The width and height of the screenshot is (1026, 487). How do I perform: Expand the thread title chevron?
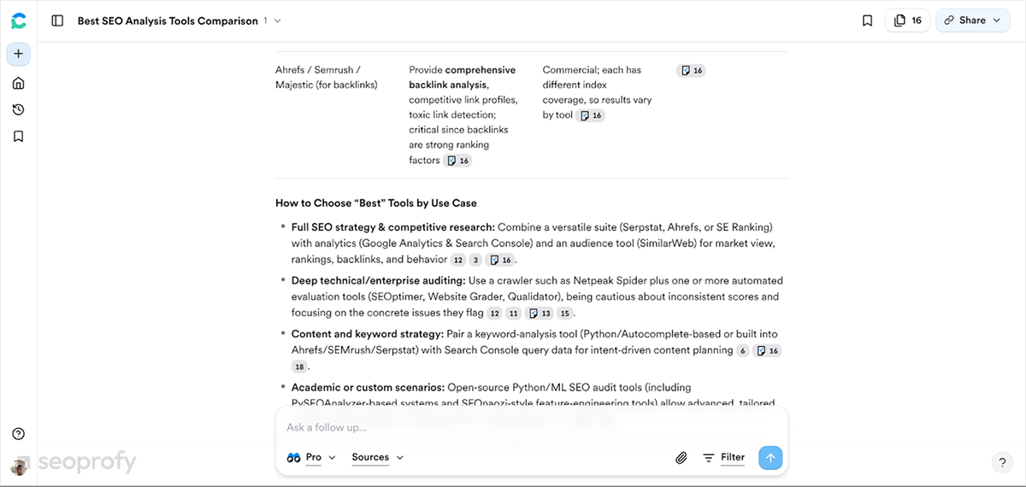point(277,21)
